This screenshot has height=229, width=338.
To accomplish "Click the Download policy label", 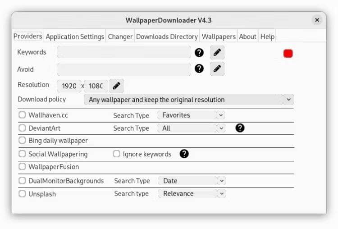I will 42,99.
